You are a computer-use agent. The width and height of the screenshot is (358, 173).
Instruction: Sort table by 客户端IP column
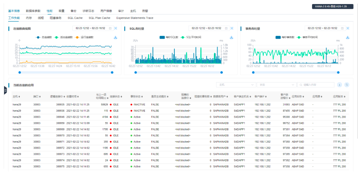click(x=266, y=97)
